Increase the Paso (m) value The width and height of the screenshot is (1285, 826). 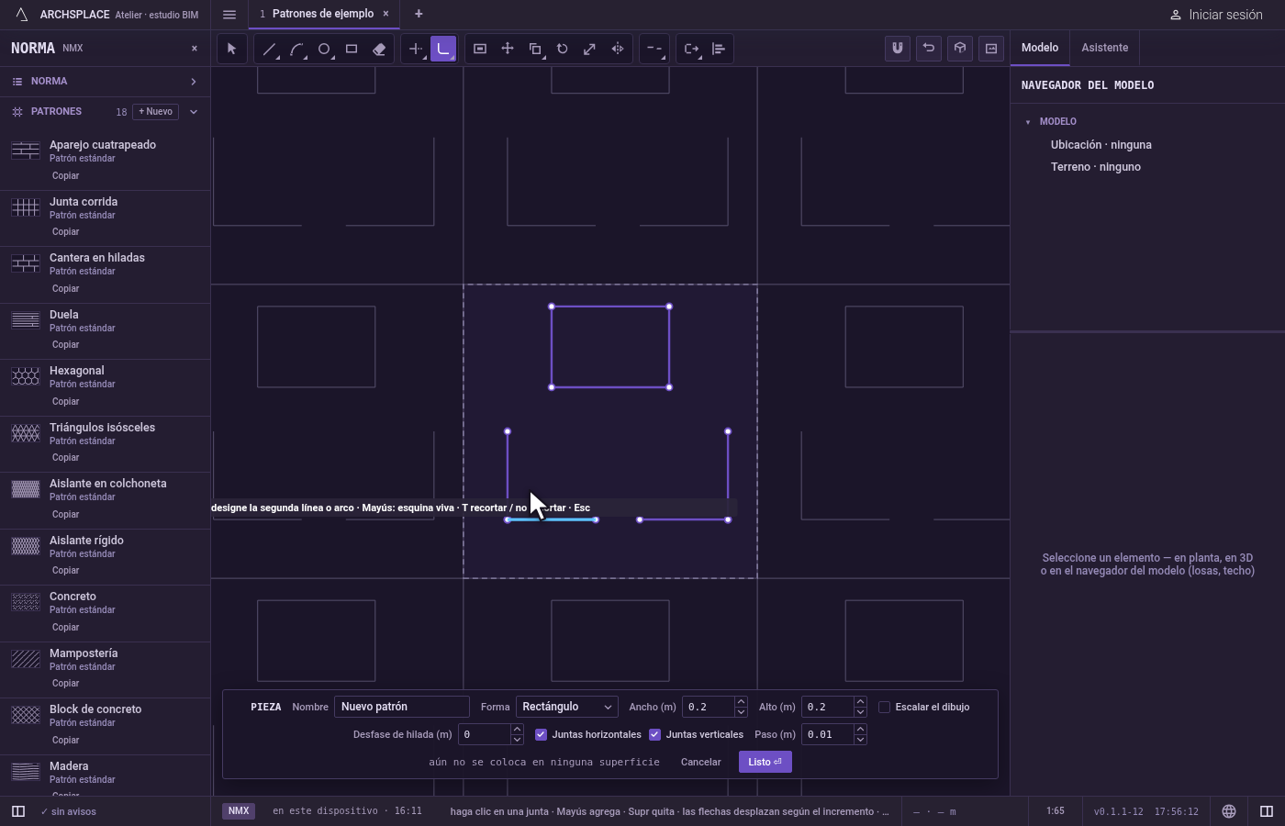click(x=860, y=730)
